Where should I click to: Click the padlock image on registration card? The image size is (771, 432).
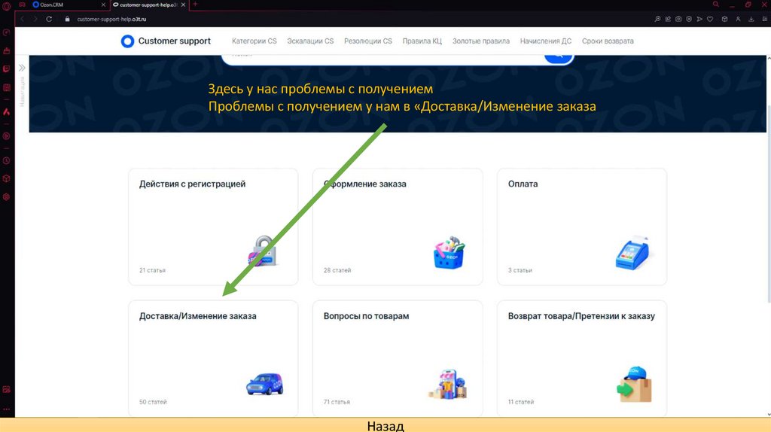[x=264, y=251]
